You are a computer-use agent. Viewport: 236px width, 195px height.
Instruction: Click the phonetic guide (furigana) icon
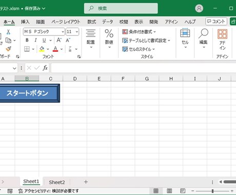click(x=70, y=49)
